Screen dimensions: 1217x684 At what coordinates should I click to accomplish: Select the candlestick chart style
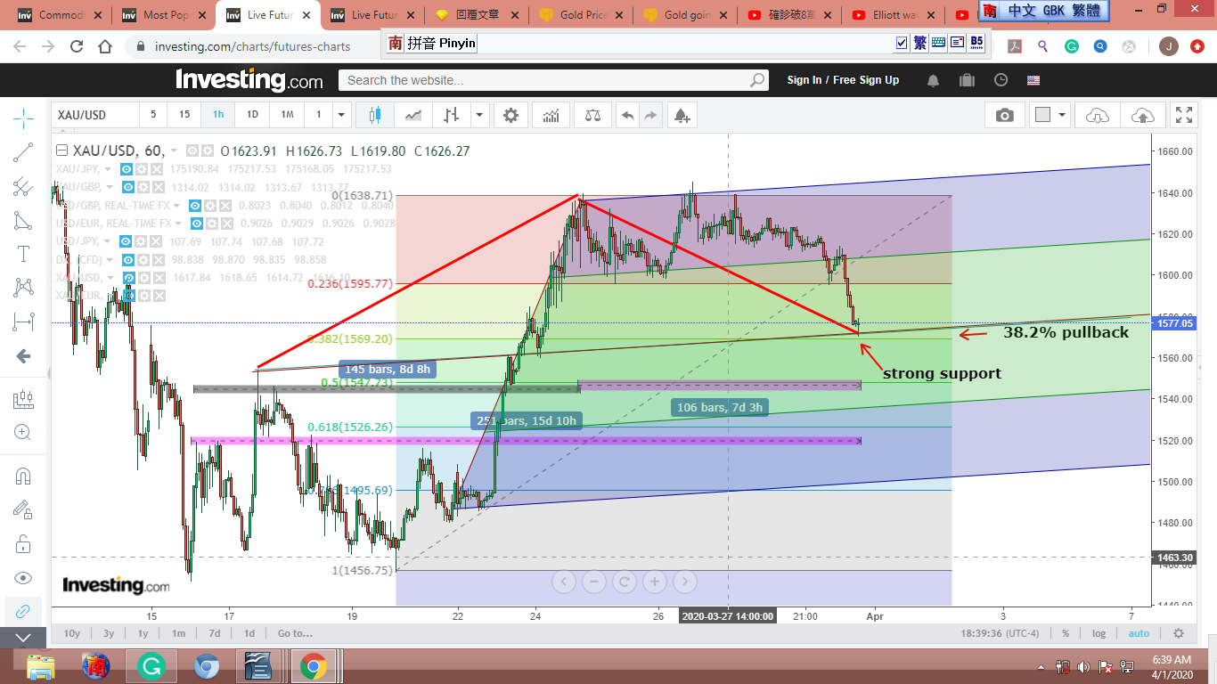[x=374, y=115]
